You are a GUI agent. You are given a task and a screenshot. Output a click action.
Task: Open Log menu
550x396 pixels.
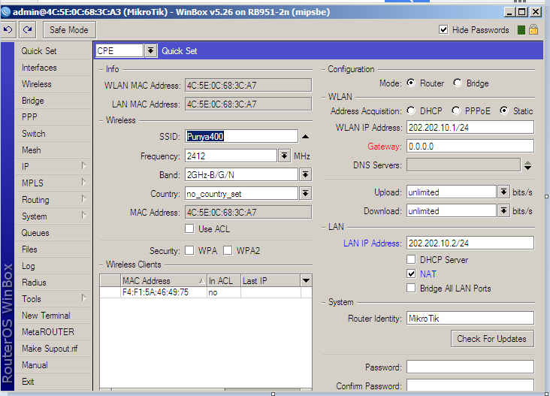53,266
